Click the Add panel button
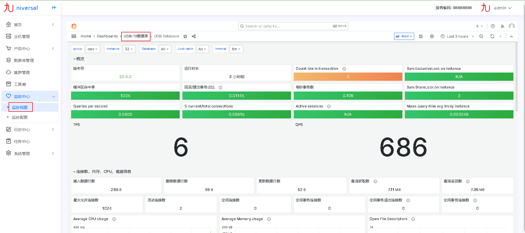Screen dimensions: 525x233 (x=404, y=36)
